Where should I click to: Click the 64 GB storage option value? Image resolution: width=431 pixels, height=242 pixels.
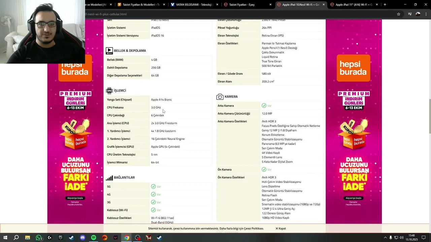155,76
